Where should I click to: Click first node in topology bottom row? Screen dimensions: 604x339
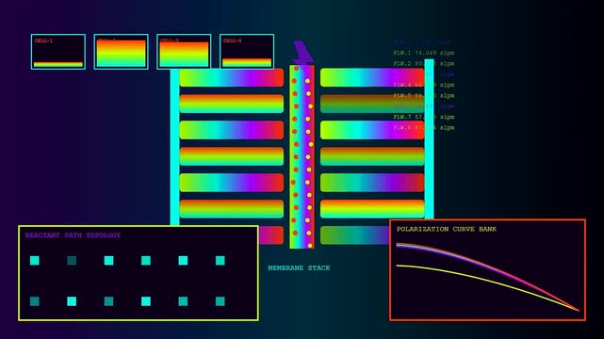point(35,301)
